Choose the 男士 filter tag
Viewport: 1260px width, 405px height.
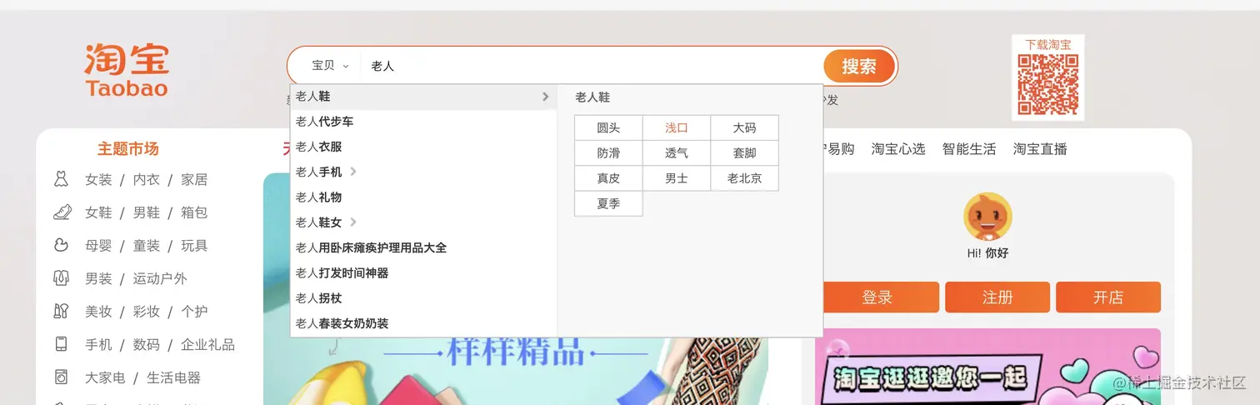point(677,178)
